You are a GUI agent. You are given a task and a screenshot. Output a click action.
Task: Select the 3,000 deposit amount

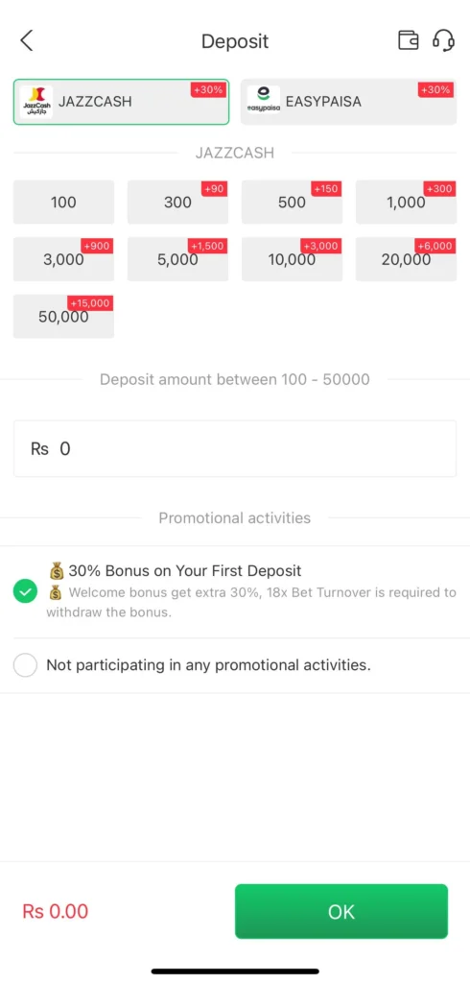pos(64,259)
